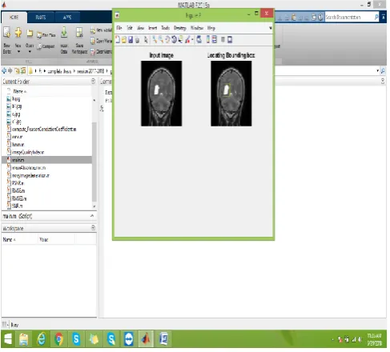Go back with the blue back arrow

(4, 70)
